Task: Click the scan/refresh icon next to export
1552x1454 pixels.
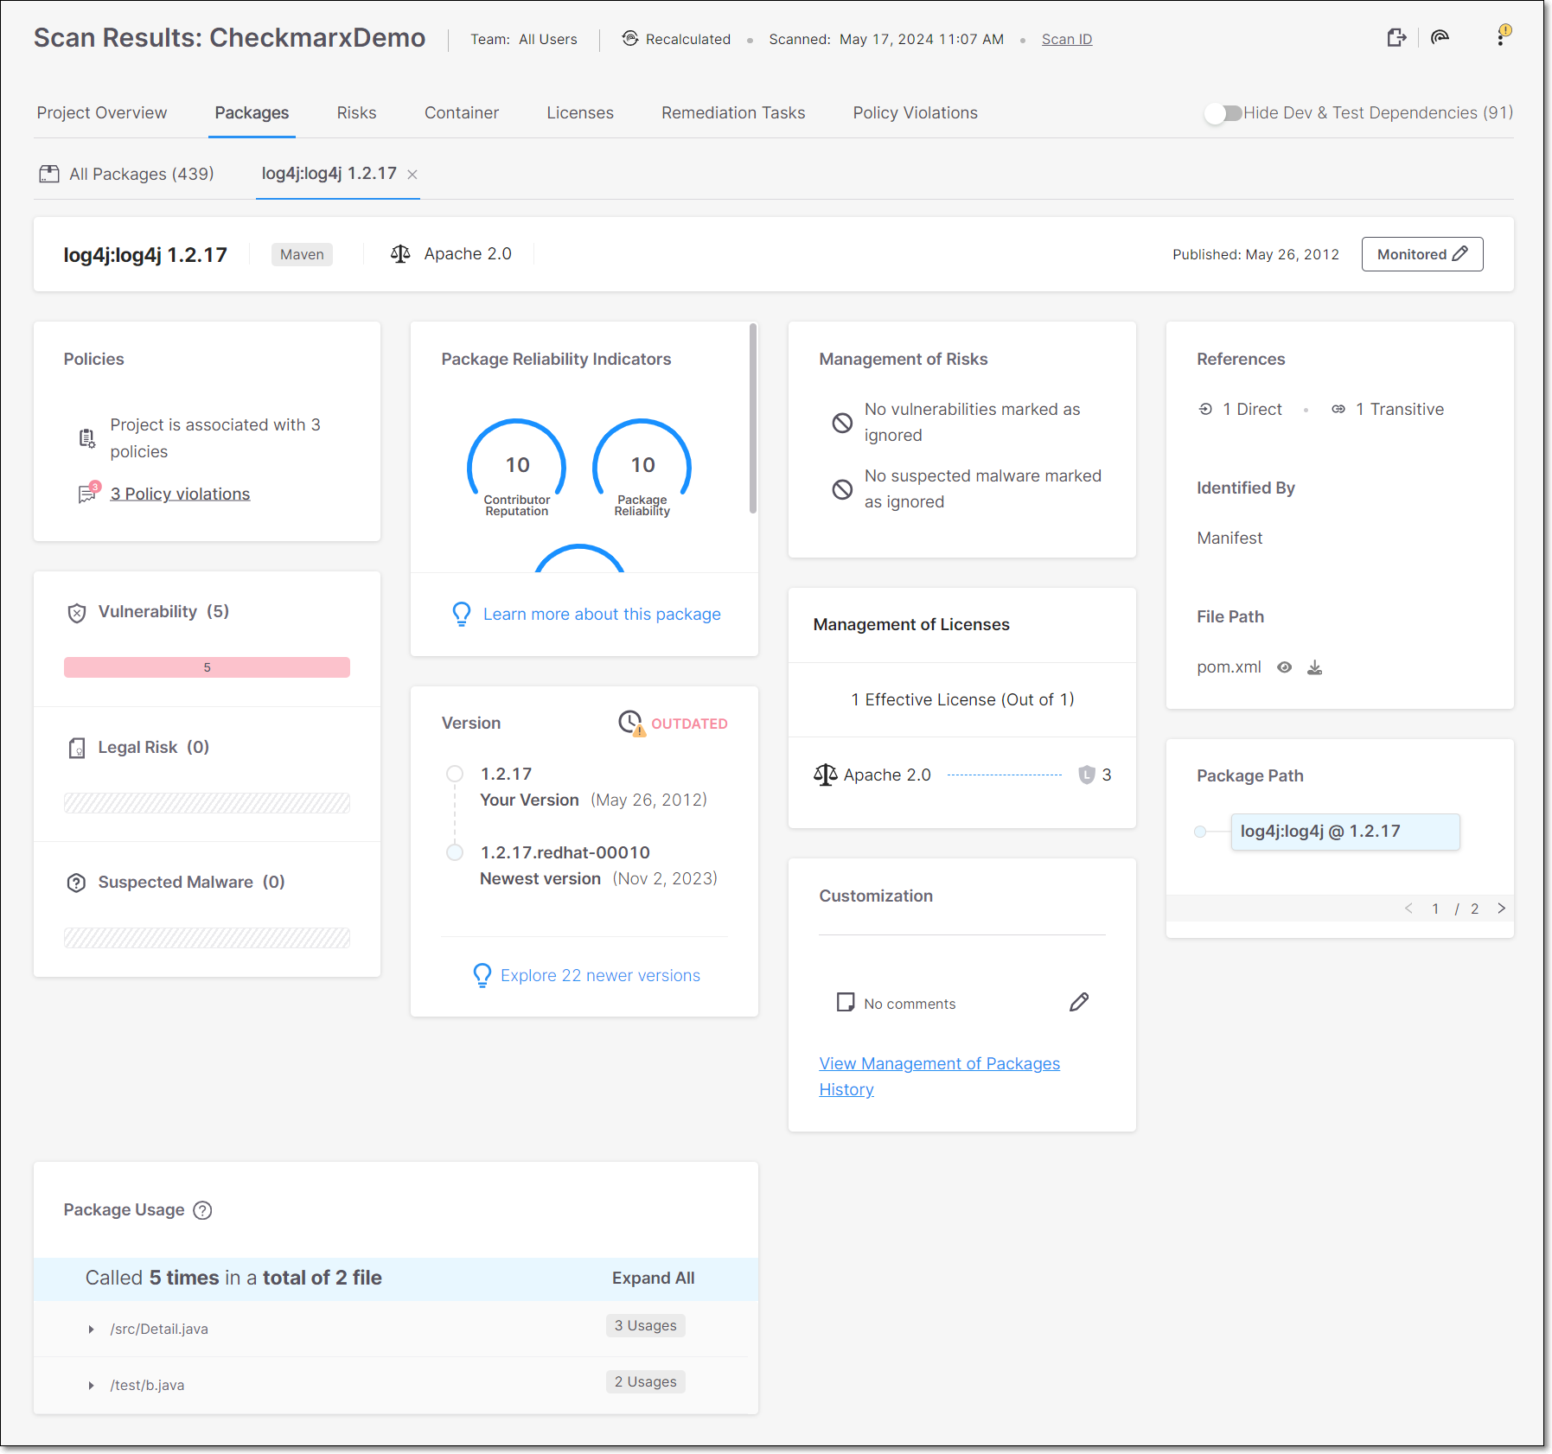Action: [x=1440, y=37]
